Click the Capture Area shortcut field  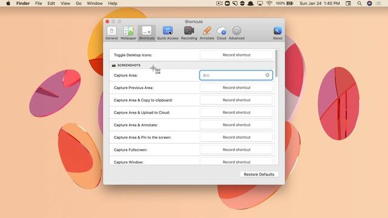click(x=236, y=75)
